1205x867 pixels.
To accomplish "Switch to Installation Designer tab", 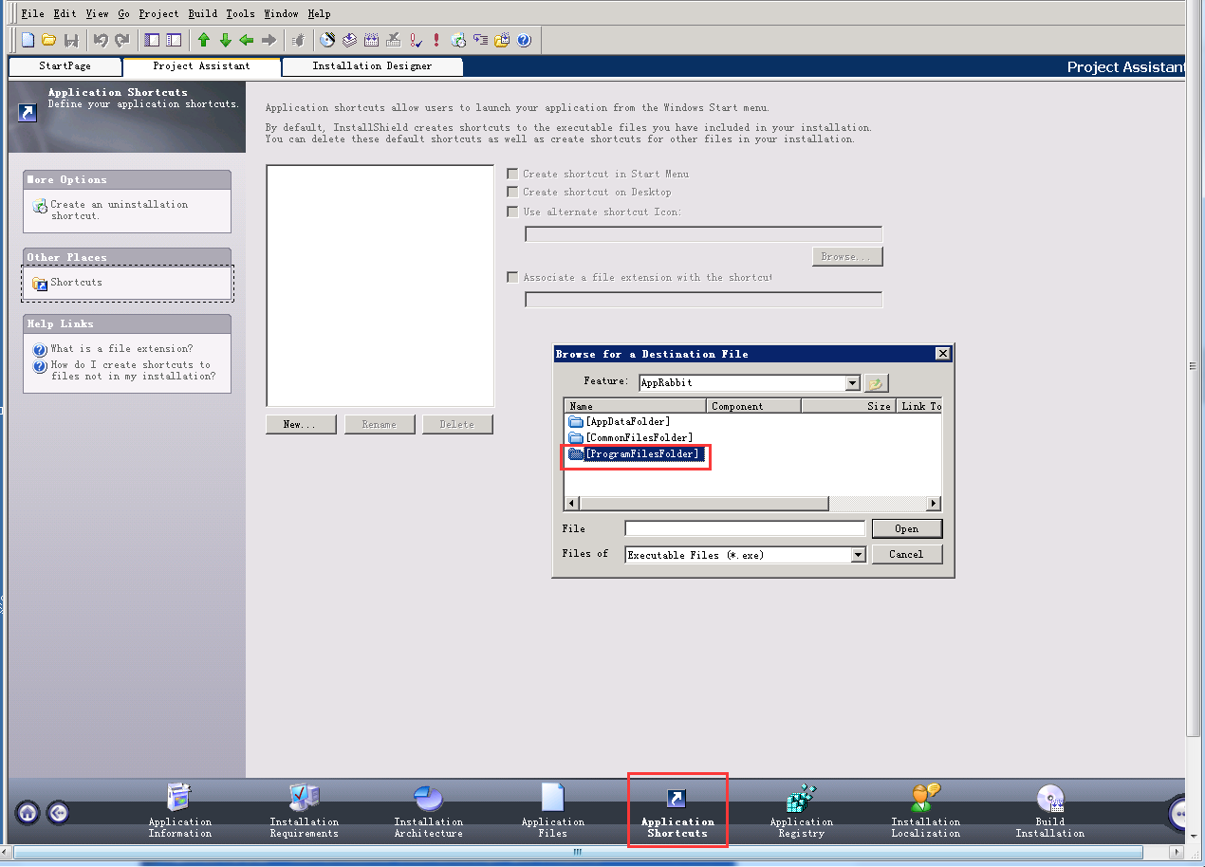I will click(372, 66).
